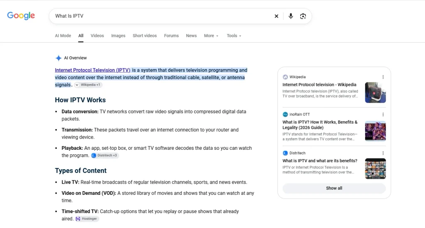Click the inoRain OTT result thumbnail

pos(375,131)
